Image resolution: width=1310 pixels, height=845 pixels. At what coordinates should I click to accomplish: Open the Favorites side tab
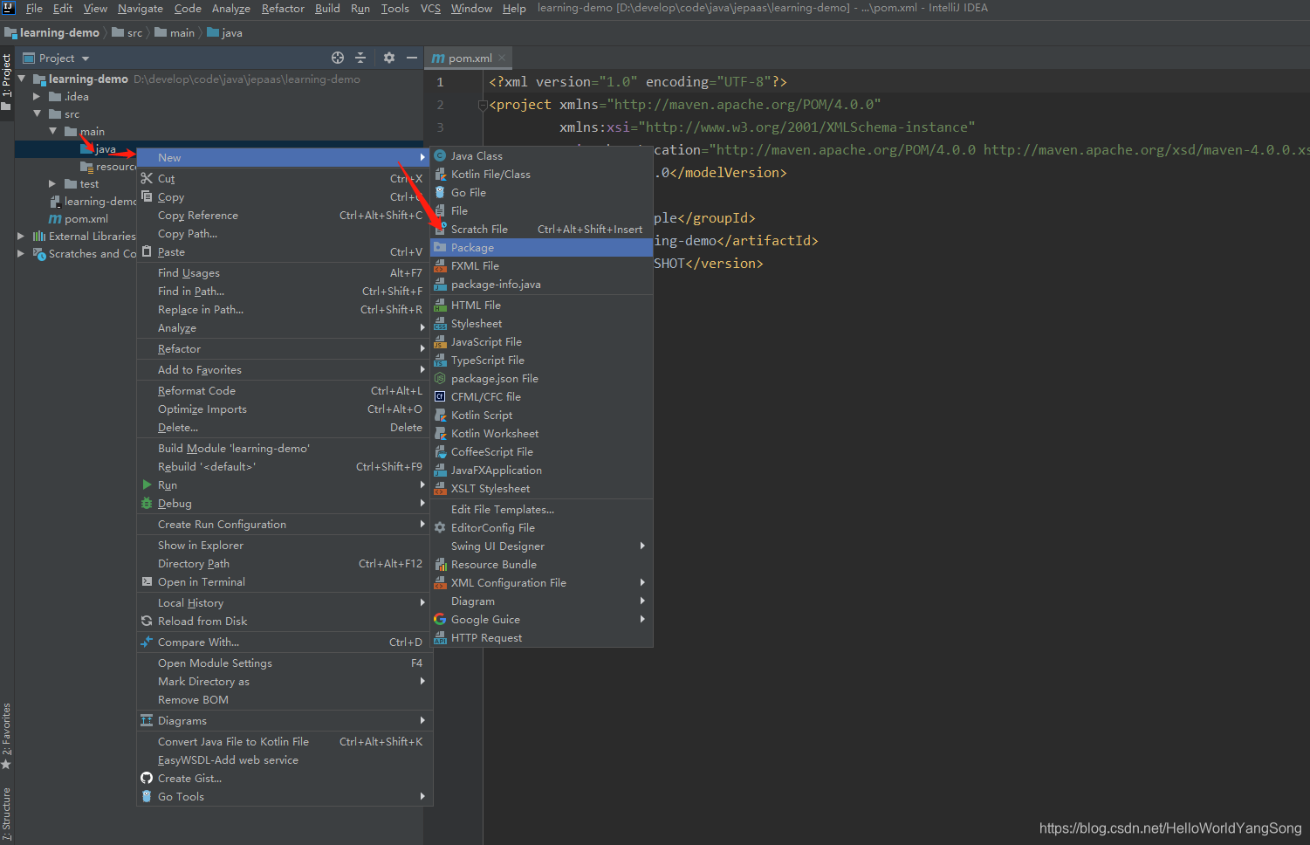6,736
